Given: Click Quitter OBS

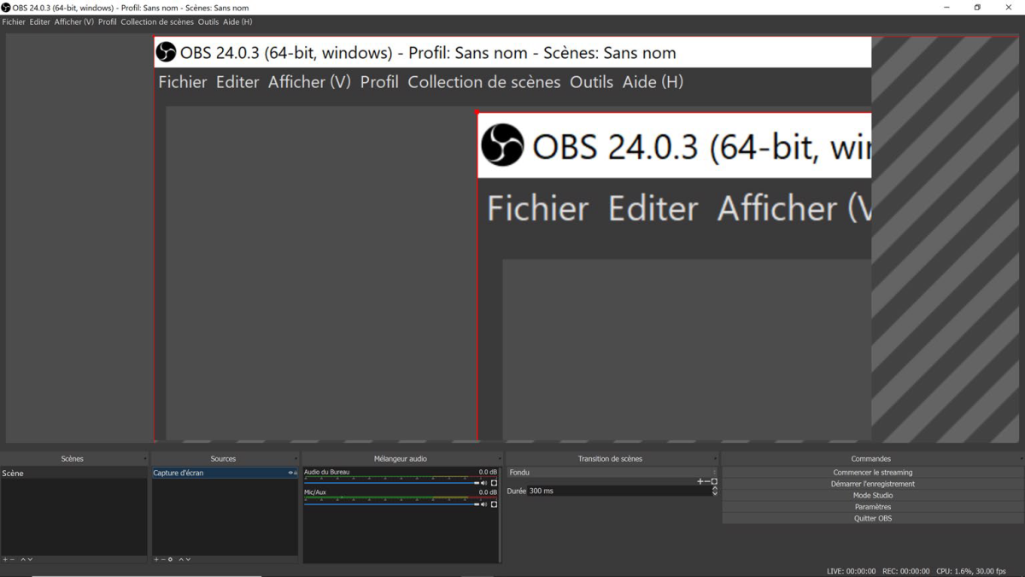Looking at the screenshot, I should (x=872, y=519).
